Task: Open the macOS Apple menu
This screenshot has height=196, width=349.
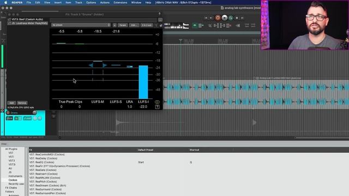Action: pos(6,2)
